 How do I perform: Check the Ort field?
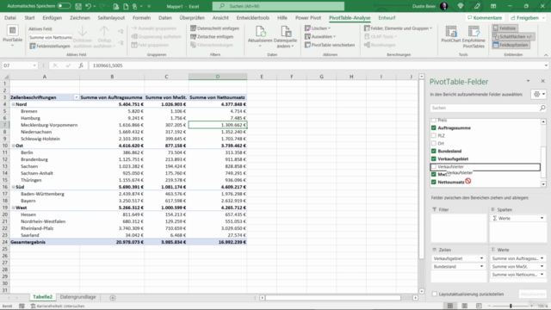pyautogui.click(x=434, y=144)
